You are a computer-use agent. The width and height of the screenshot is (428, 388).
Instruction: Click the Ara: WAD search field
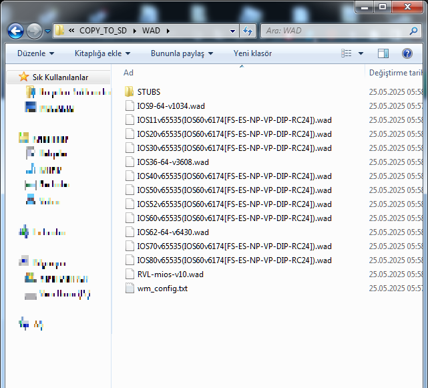click(x=336, y=31)
